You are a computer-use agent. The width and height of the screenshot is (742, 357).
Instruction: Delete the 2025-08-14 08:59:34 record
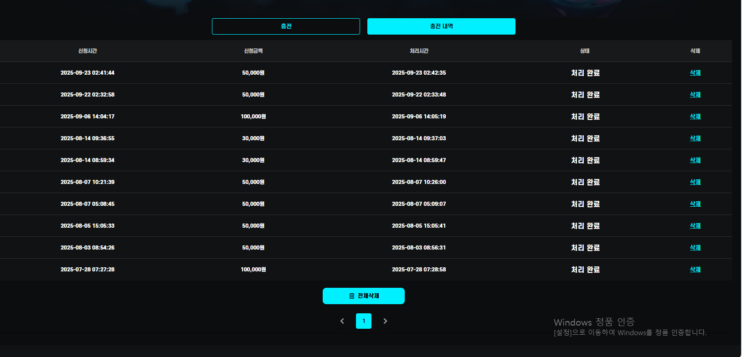tap(695, 160)
